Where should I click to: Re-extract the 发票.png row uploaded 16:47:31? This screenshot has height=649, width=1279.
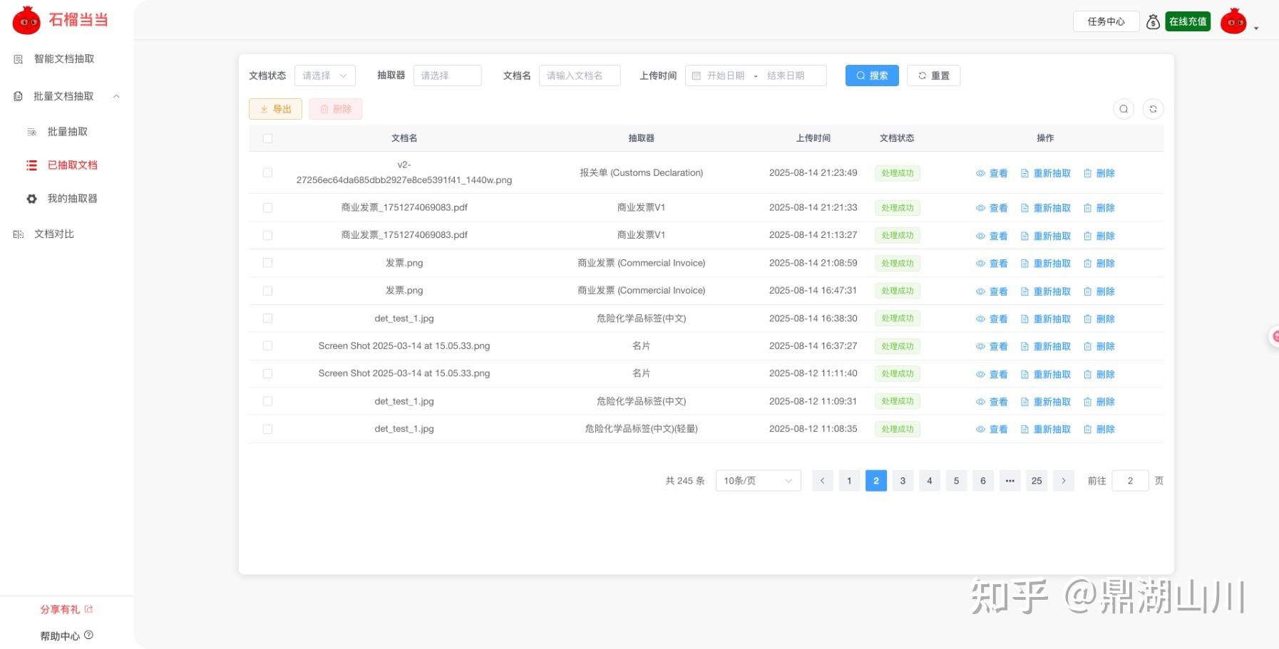[x=1046, y=291]
